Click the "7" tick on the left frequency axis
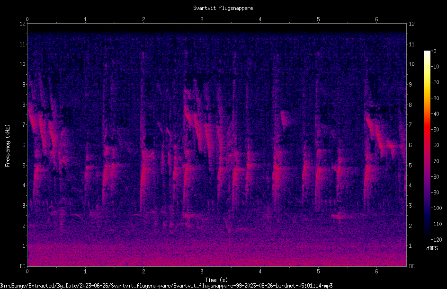447x289 pixels. click(x=24, y=125)
